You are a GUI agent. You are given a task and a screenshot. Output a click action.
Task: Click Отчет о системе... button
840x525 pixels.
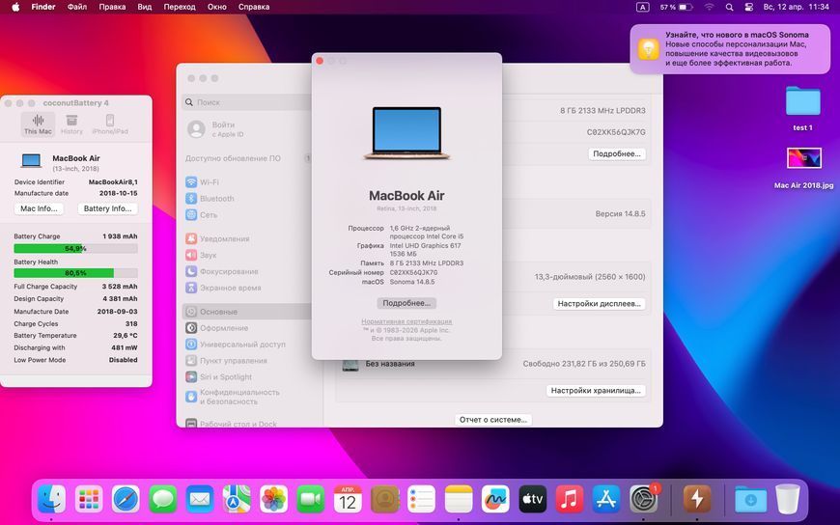[493, 420]
